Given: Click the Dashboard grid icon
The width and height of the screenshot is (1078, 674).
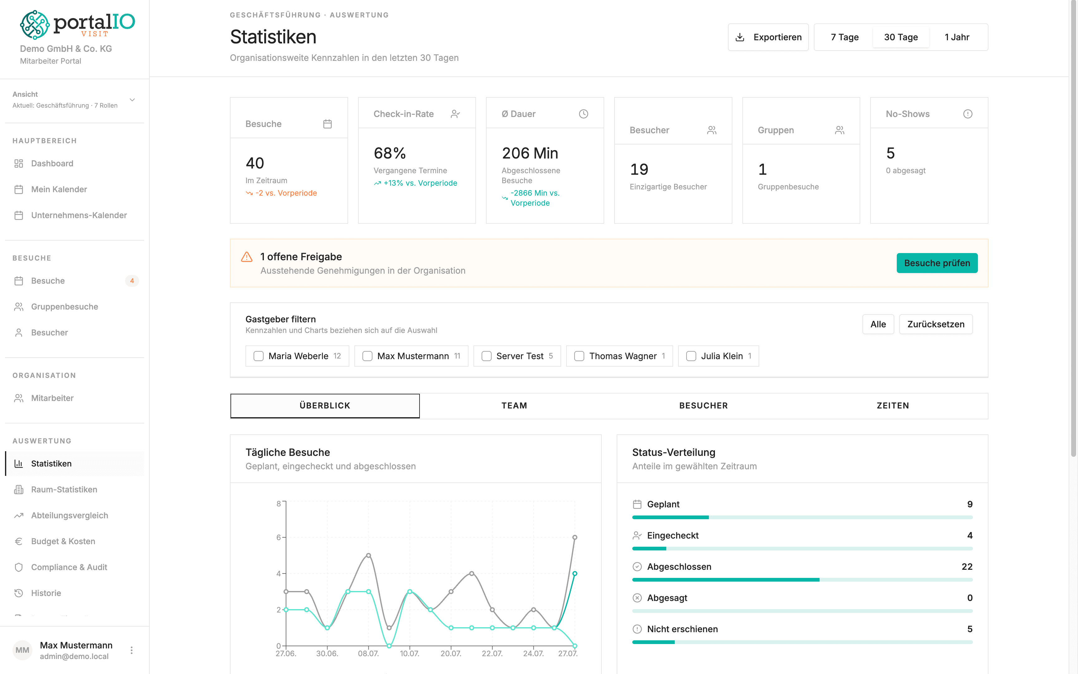Looking at the screenshot, I should (19, 164).
